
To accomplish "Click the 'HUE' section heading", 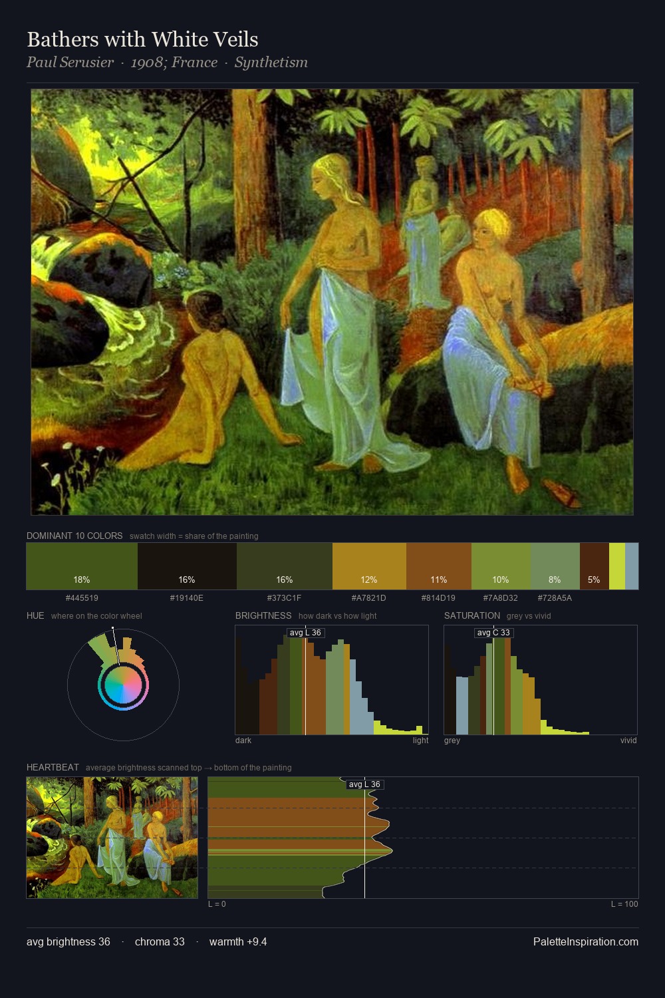I will (x=35, y=615).
